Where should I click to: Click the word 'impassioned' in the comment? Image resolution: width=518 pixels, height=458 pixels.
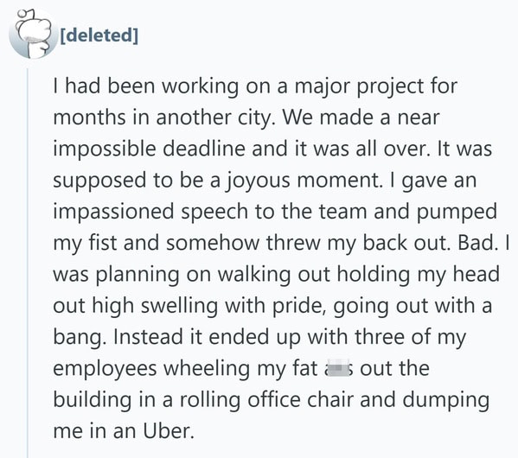113,212
